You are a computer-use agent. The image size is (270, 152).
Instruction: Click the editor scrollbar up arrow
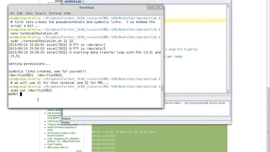(228, 6)
